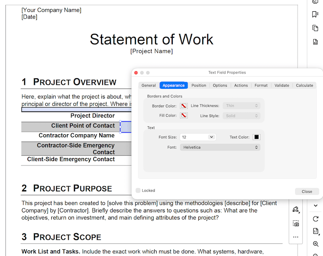
Task: Select the text field beside Client Point of Contact
Action: [126, 127]
